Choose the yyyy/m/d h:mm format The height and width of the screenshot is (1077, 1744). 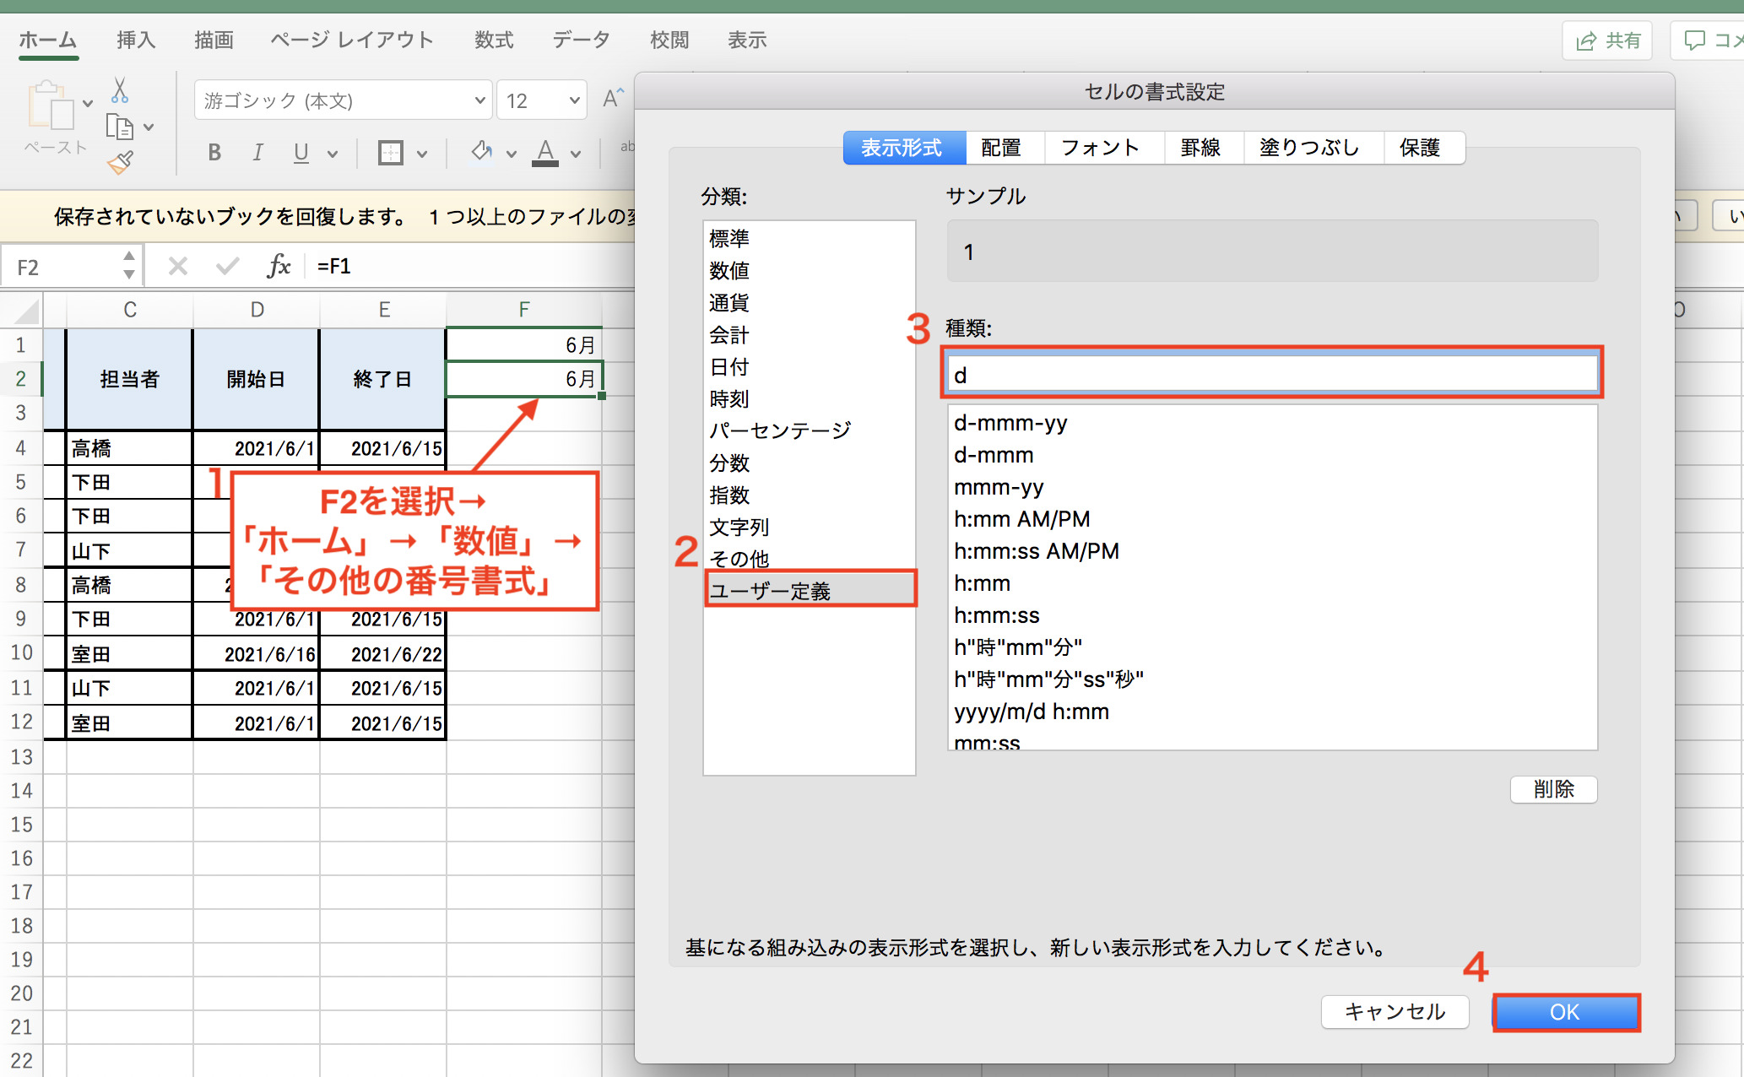[x=1272, y=712]
